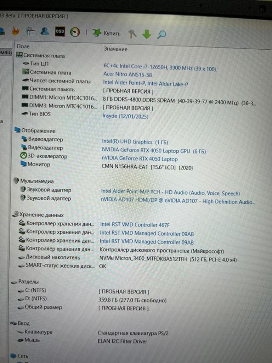Click the NVMe Micron_3400 drive value
Image resolution: width=272 pixels, height=363 pixels.
(x=168, y=259)
